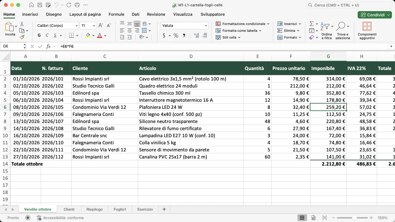
Task: Switch to the Riepilogo sheet tab
Action: [94, 209]
